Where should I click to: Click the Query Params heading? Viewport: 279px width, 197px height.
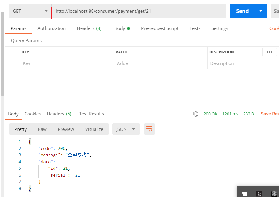[x=26, y=41]
